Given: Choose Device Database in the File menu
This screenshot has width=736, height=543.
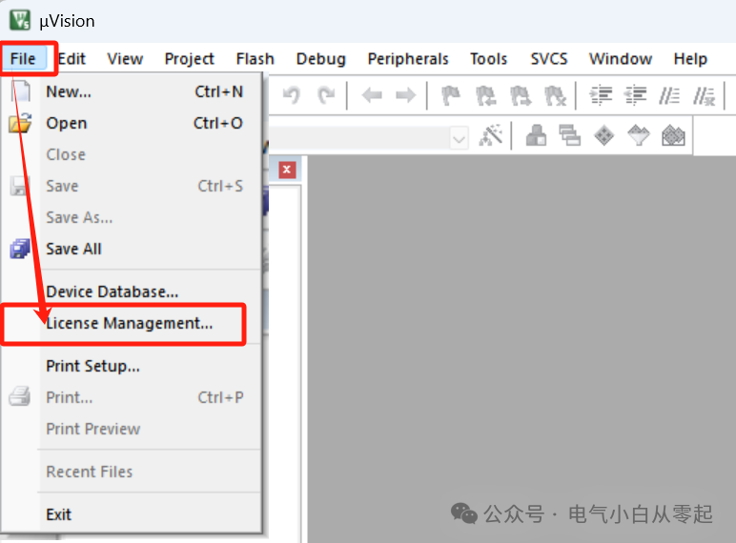Looking at the screenshot, I should [112, 292].
